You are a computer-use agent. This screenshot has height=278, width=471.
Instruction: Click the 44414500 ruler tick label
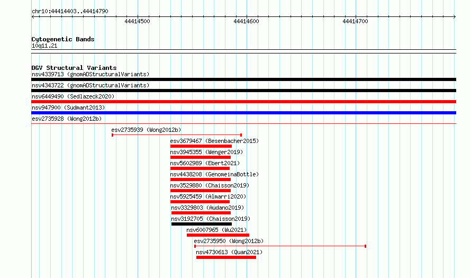(x=137, y=21)
